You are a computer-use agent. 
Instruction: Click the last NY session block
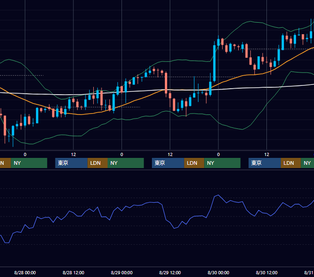308,163
